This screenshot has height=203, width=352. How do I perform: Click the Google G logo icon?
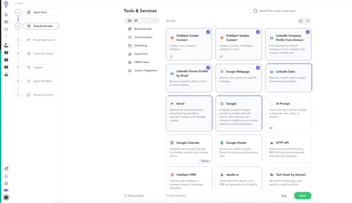point(222,104)
